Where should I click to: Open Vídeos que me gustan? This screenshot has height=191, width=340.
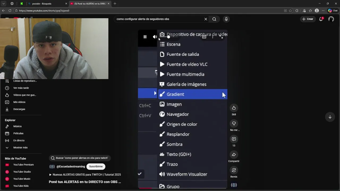coord(21,95)
